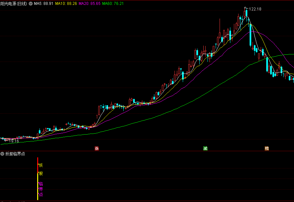
Task: Click the orange 榜 event marker
Action: pos(267,149)
